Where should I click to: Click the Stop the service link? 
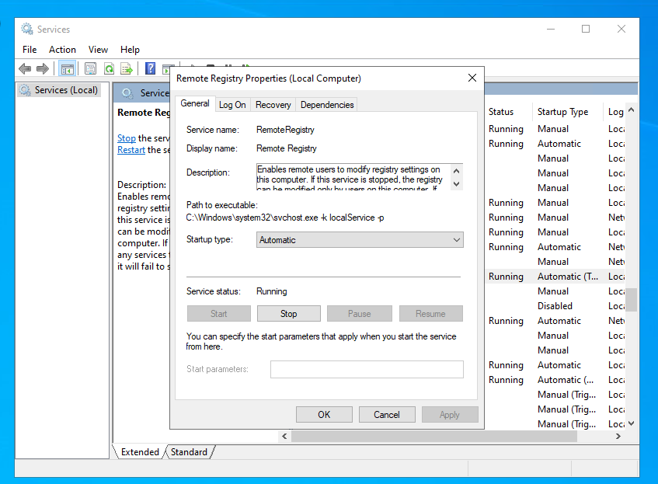pyautogui.click(x=127, y=138)
